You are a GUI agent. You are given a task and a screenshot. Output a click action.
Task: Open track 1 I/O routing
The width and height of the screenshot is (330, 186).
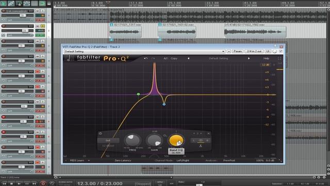coord(31,11)
